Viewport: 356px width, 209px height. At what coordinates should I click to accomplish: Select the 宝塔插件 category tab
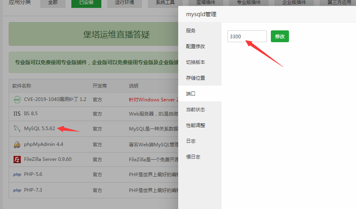tap(206, 3)
